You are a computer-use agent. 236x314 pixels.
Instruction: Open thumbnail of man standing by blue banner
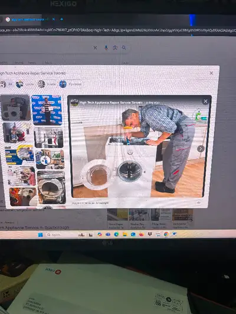[47, 110]
